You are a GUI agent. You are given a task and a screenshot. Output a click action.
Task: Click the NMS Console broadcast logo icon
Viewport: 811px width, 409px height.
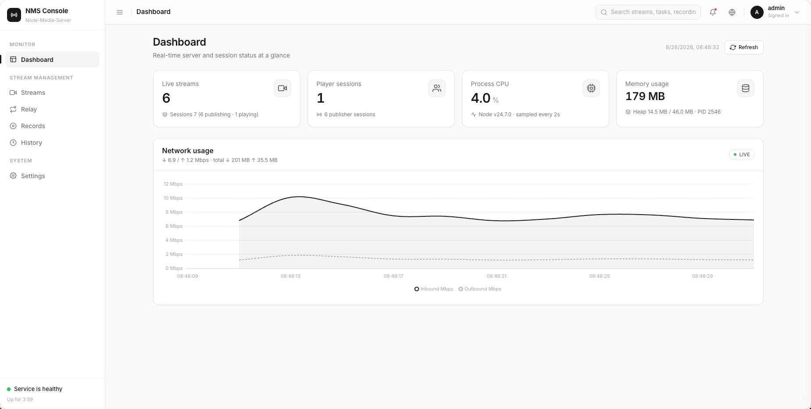coord(14,15)
